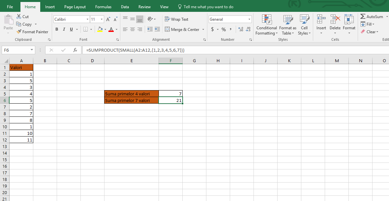Select cell F5 containing the value 7
389x201 pixels.
pyautogui.click(x=170, y=93)
